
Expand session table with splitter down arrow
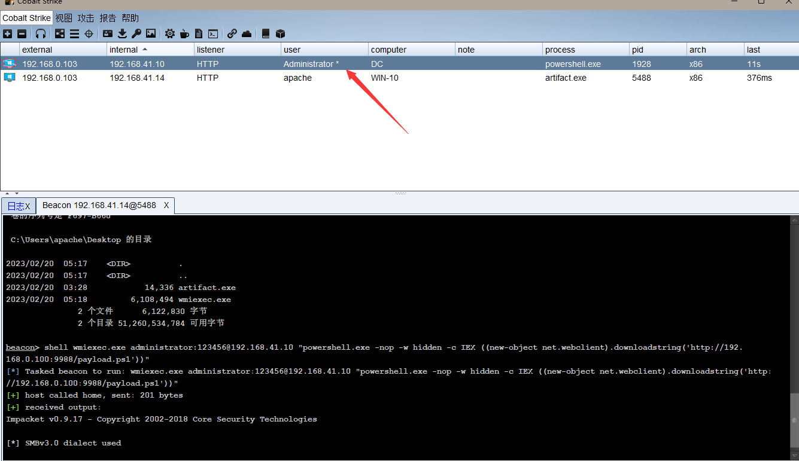click(16, 193)
